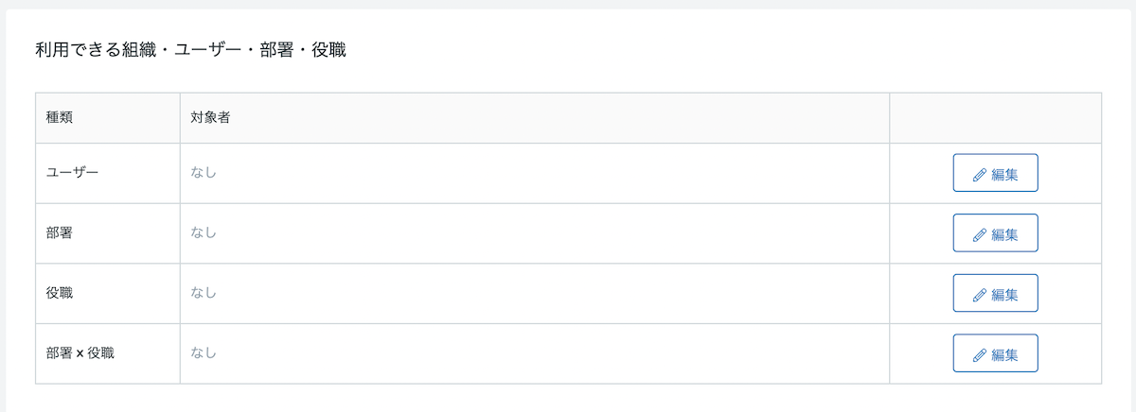This screenshot has width=1136, height=412.
Task: Open 編集 for the 役職 row
Action: tap(995, 294)
